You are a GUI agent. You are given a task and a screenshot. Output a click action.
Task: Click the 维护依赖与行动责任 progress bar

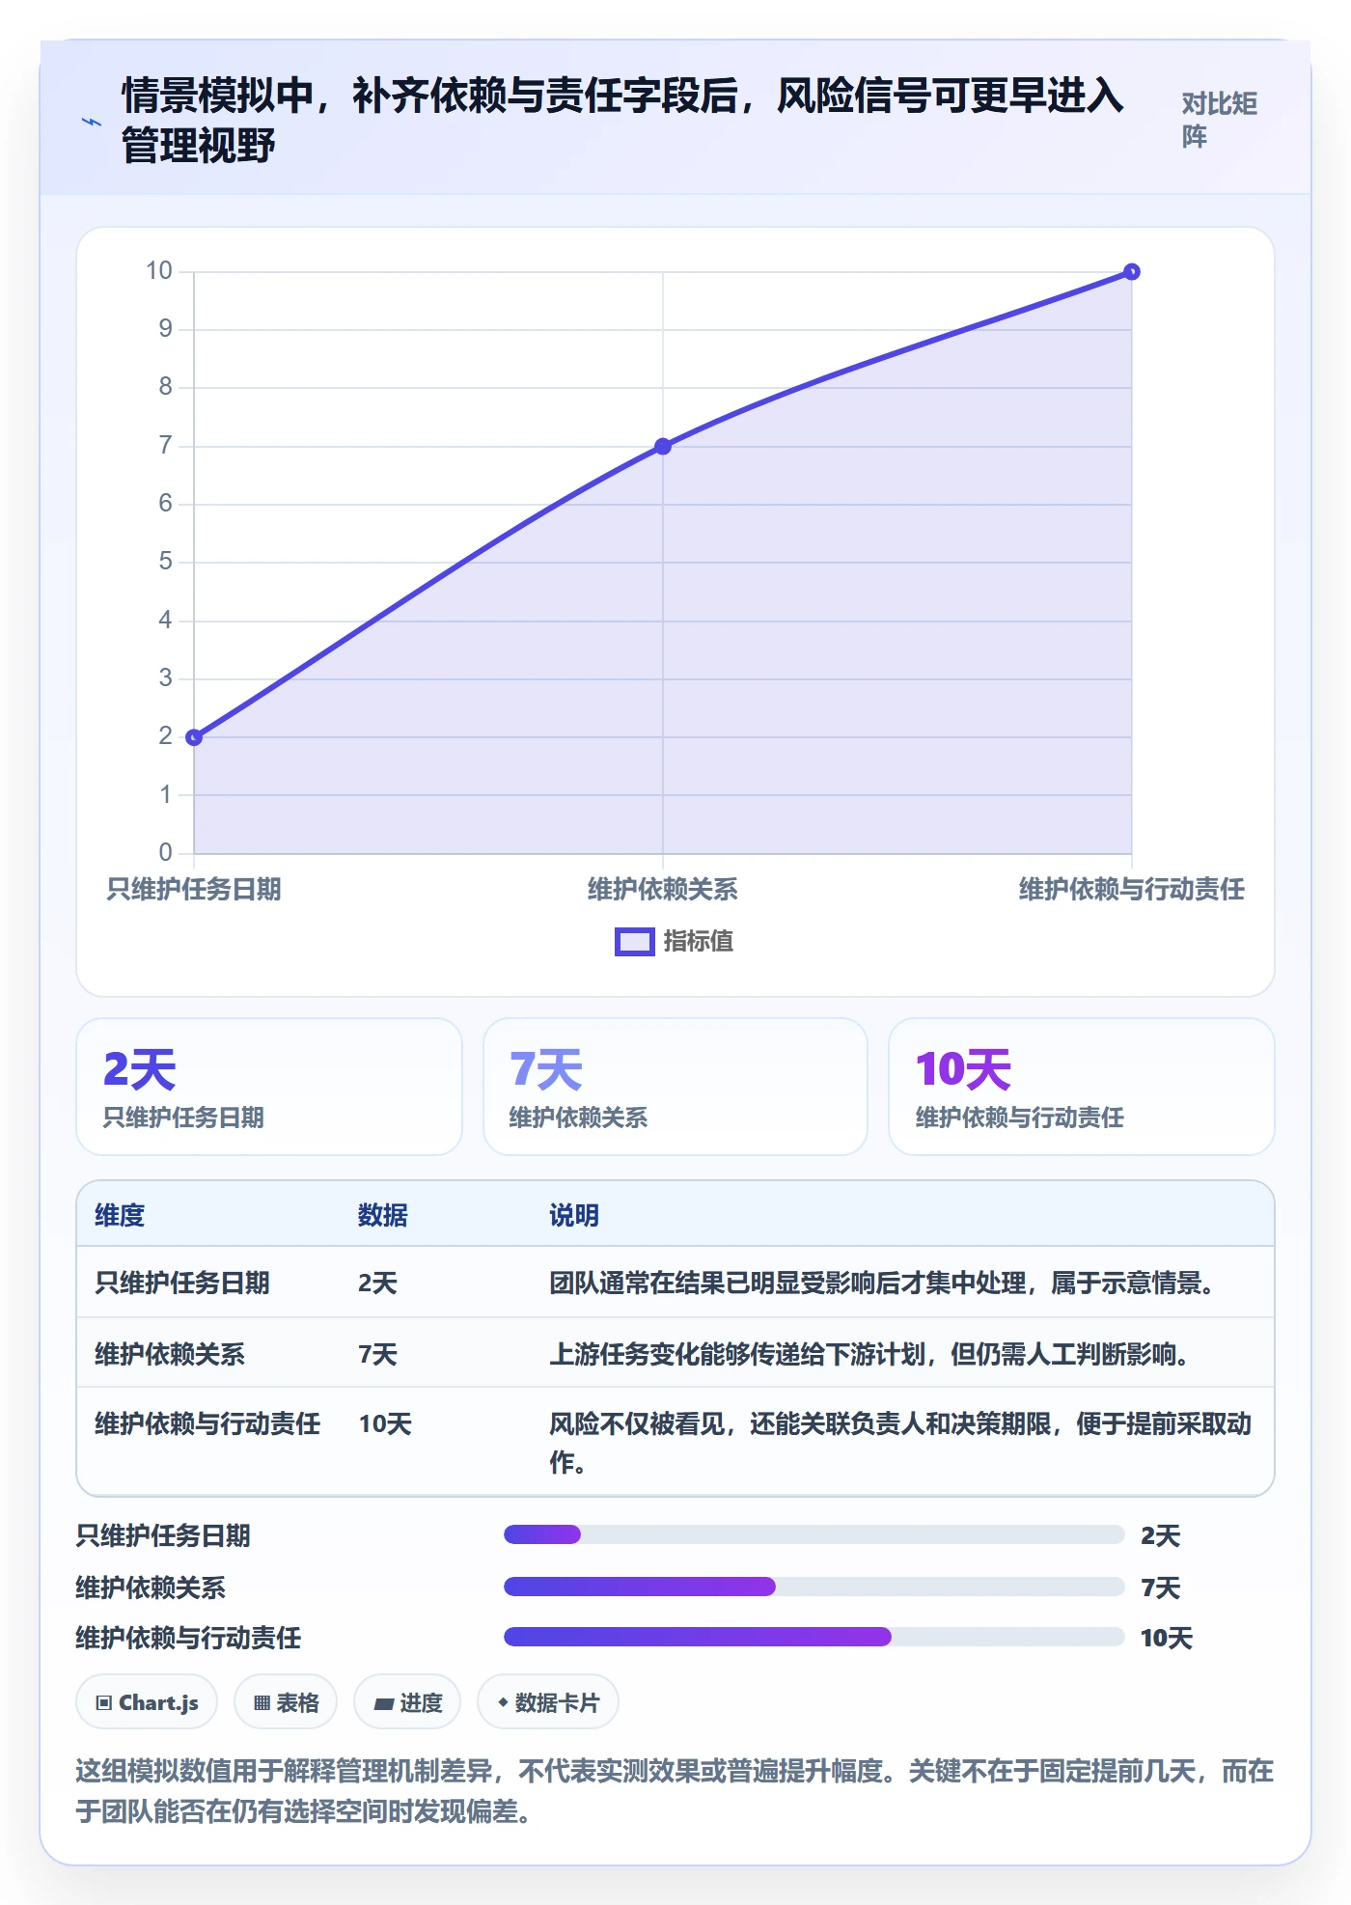(x=814, y=1637)
